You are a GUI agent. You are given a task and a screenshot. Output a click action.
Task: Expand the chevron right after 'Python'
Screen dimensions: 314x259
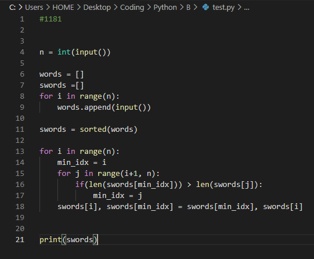pyautogui.click(x=182, y=8)
